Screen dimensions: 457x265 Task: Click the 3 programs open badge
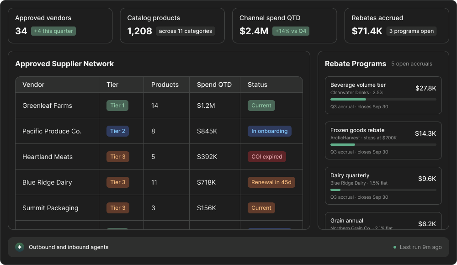(x=411, y=31)
